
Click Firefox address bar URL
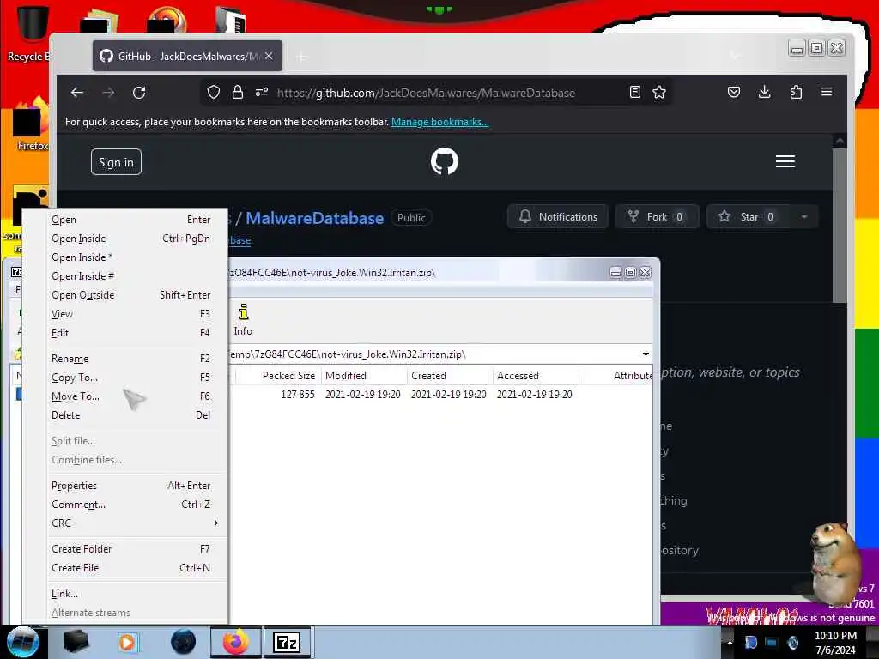pos(426,93)
